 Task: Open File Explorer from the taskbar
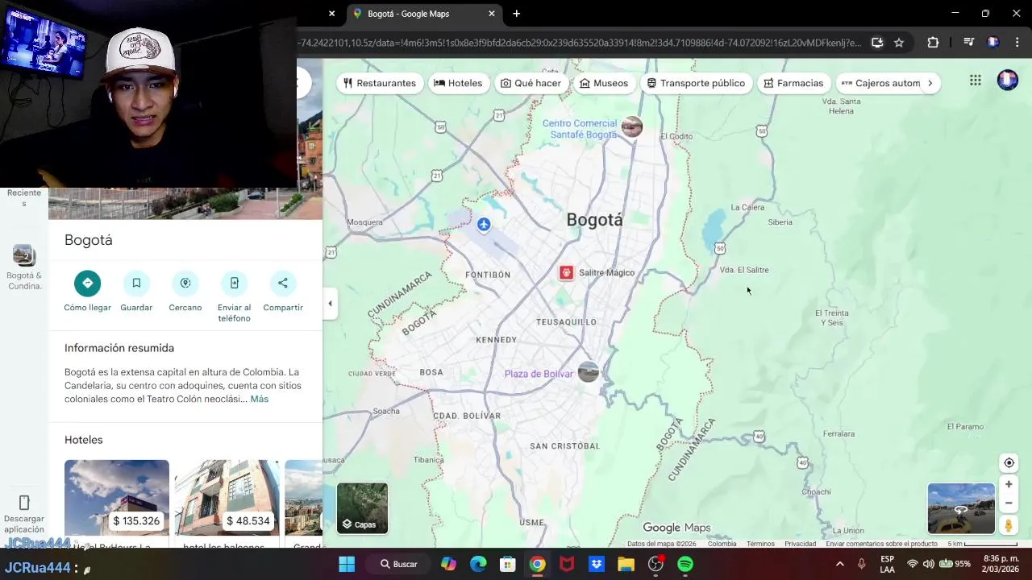click(626, 564)
